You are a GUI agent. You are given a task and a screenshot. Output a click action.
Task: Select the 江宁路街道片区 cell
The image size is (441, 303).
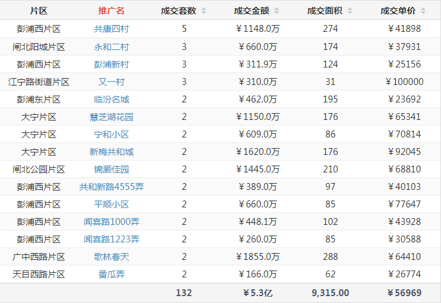click(39, 82)
